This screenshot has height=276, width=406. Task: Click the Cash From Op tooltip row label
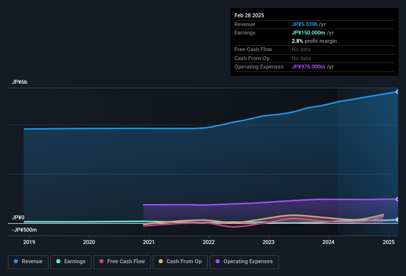point(252,58)
